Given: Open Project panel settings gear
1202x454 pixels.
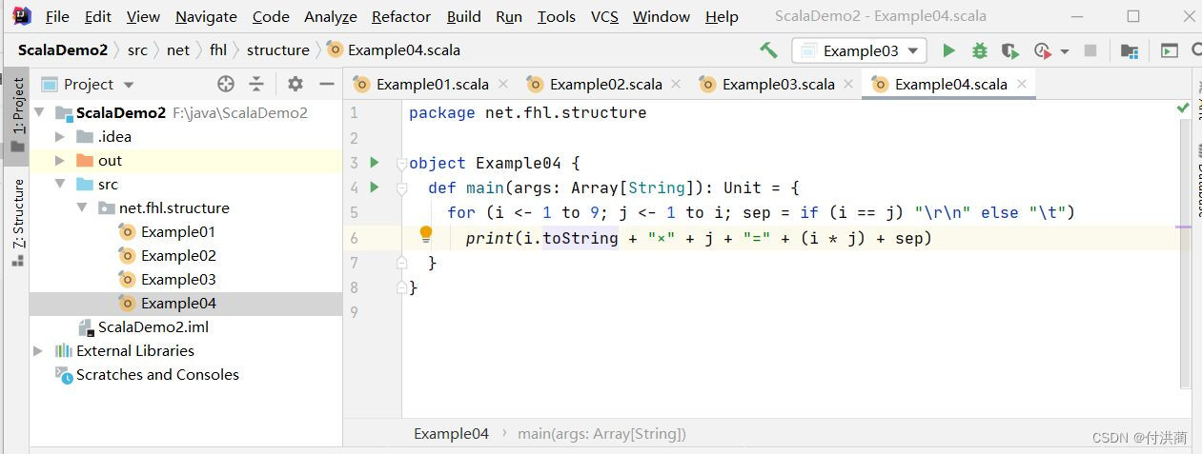Looking at the screenshot, I should (295, 84).
